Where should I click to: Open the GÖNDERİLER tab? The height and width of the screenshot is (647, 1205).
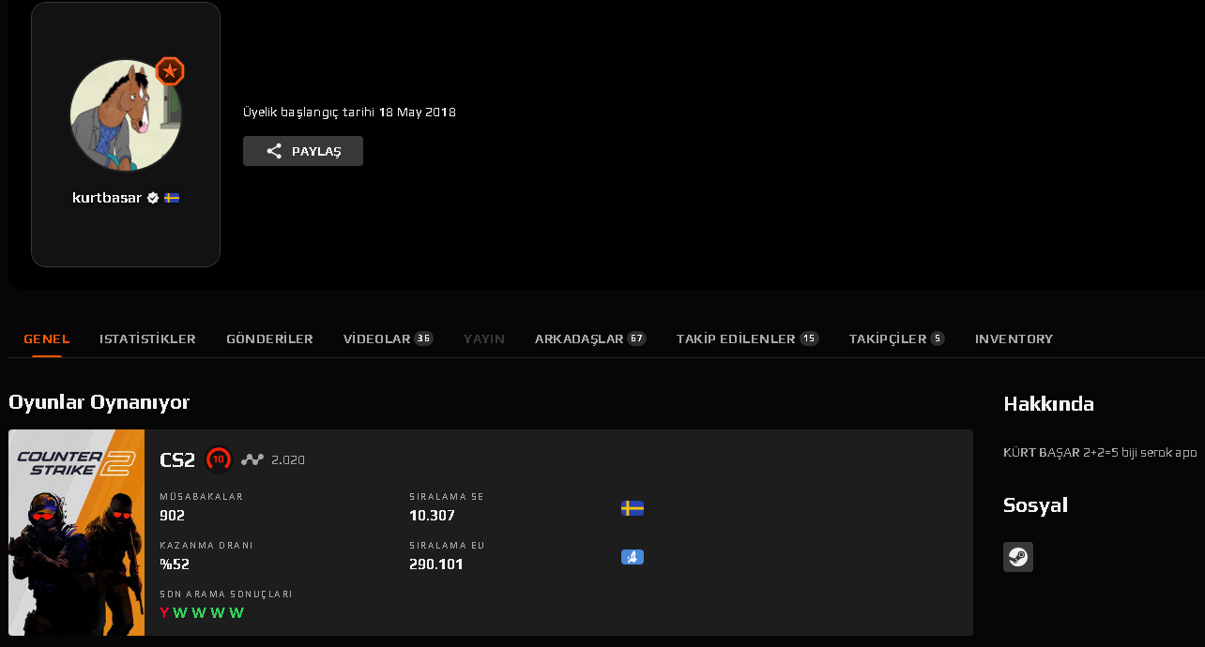pos(269,339)
